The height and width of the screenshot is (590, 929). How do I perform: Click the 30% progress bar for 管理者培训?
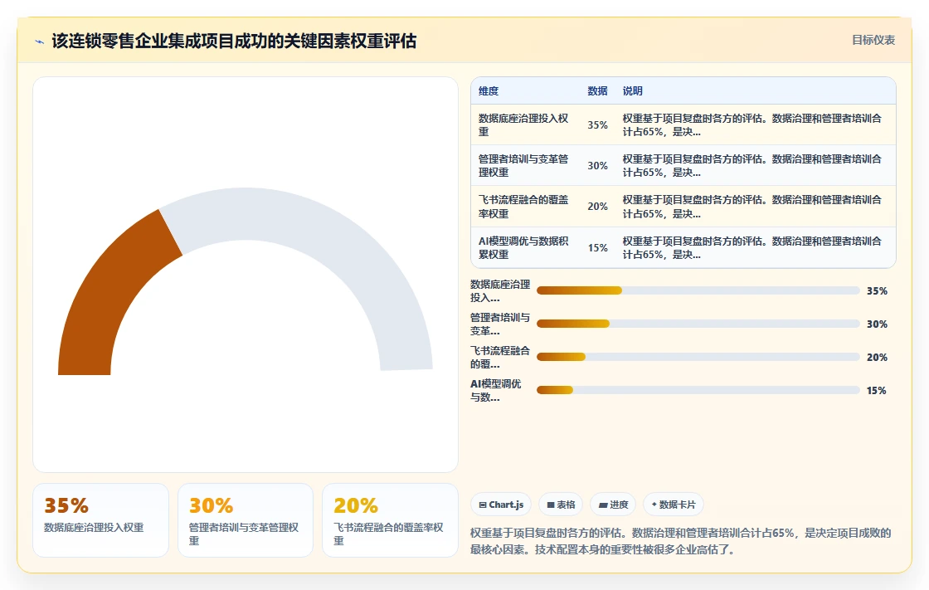click(x=698, y=324)
